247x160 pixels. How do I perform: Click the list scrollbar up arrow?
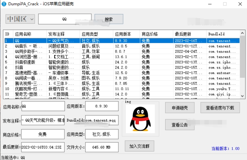(243, 33)
